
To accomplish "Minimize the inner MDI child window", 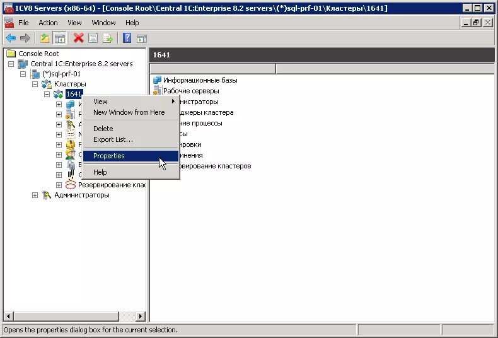I will (x=466, y=23).
